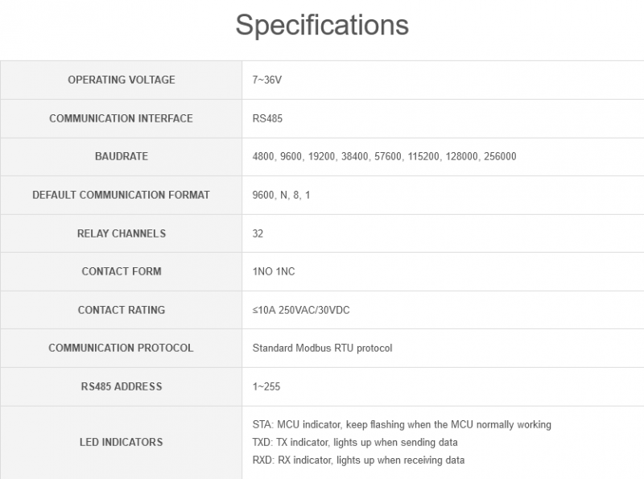Select the 1NO 1NC value
Image resolution: width=644 pixels, height=479 pixels.
(274, 271)
